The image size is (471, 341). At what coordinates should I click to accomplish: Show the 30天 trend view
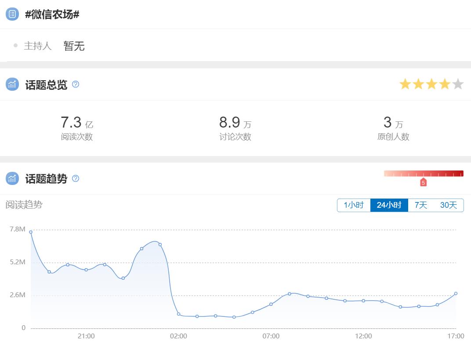pyautogui.click(x=449, y=205)
